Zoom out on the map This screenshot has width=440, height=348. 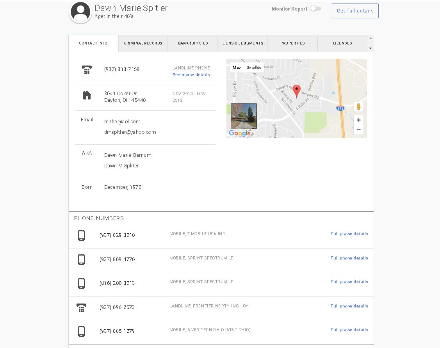click(358, 130)
